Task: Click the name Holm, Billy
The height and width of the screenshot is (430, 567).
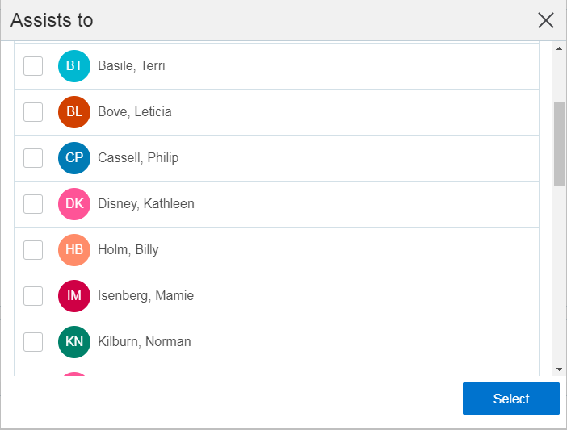Action: (x=128, y=250)
